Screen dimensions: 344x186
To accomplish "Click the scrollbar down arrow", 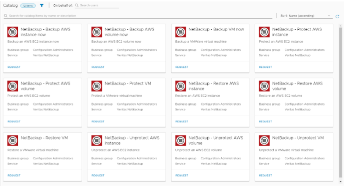I will tap(340, 182).
